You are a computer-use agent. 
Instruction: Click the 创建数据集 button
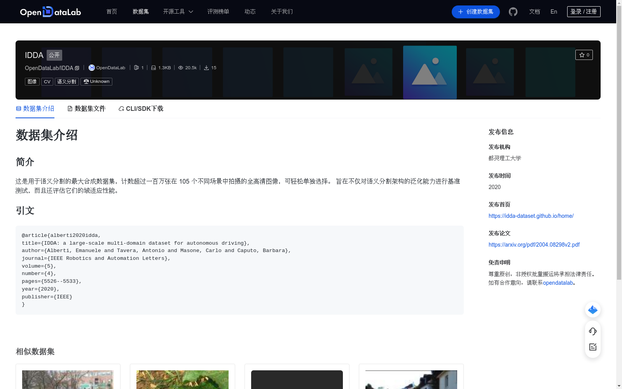click(x=475, y=12)
